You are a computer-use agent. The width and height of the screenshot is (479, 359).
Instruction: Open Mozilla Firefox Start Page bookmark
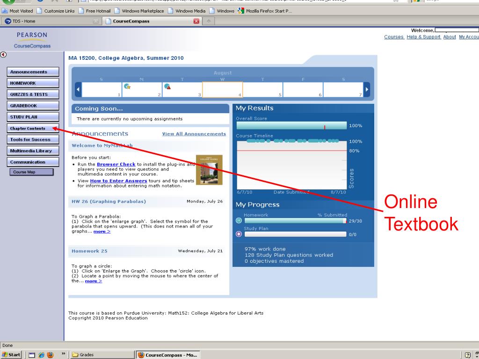(x=265, y=11)
